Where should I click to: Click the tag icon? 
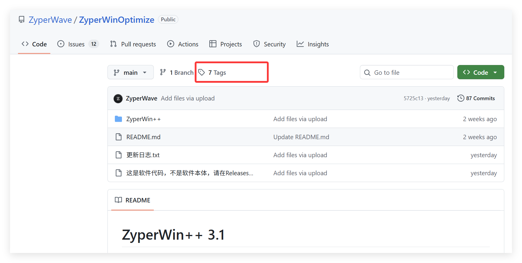(202, 72)
